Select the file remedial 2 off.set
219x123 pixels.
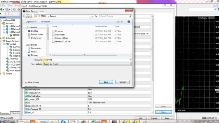(x=63, y=42)
